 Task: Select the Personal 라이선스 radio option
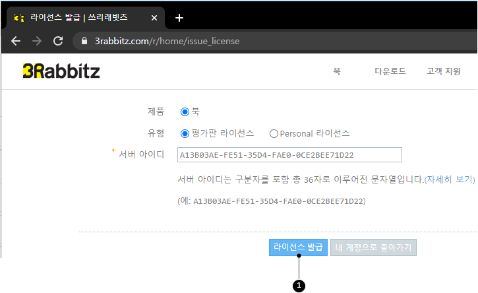[274, 134]
